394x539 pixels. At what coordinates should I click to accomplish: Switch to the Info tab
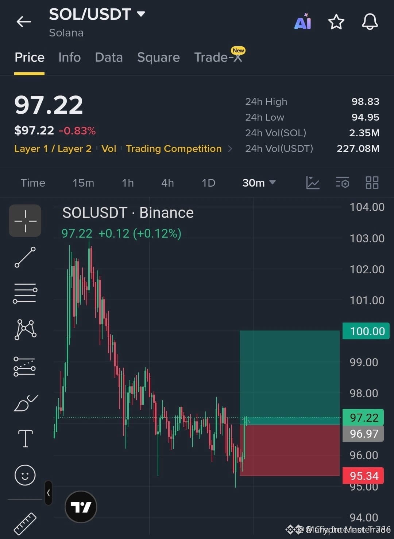69,57
